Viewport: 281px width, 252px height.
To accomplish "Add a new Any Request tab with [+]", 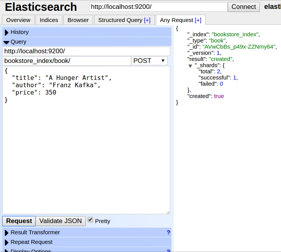I will click(198, 20).
